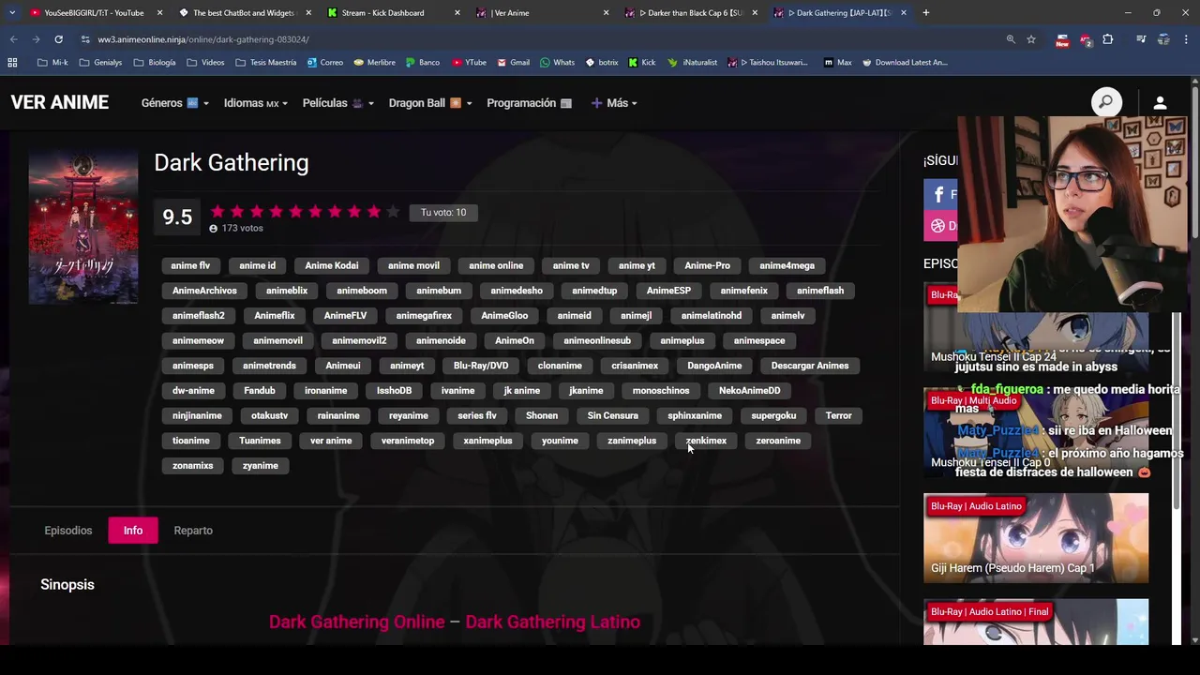
Task: Open the Biología bookmarks folder
Action: 155,63
